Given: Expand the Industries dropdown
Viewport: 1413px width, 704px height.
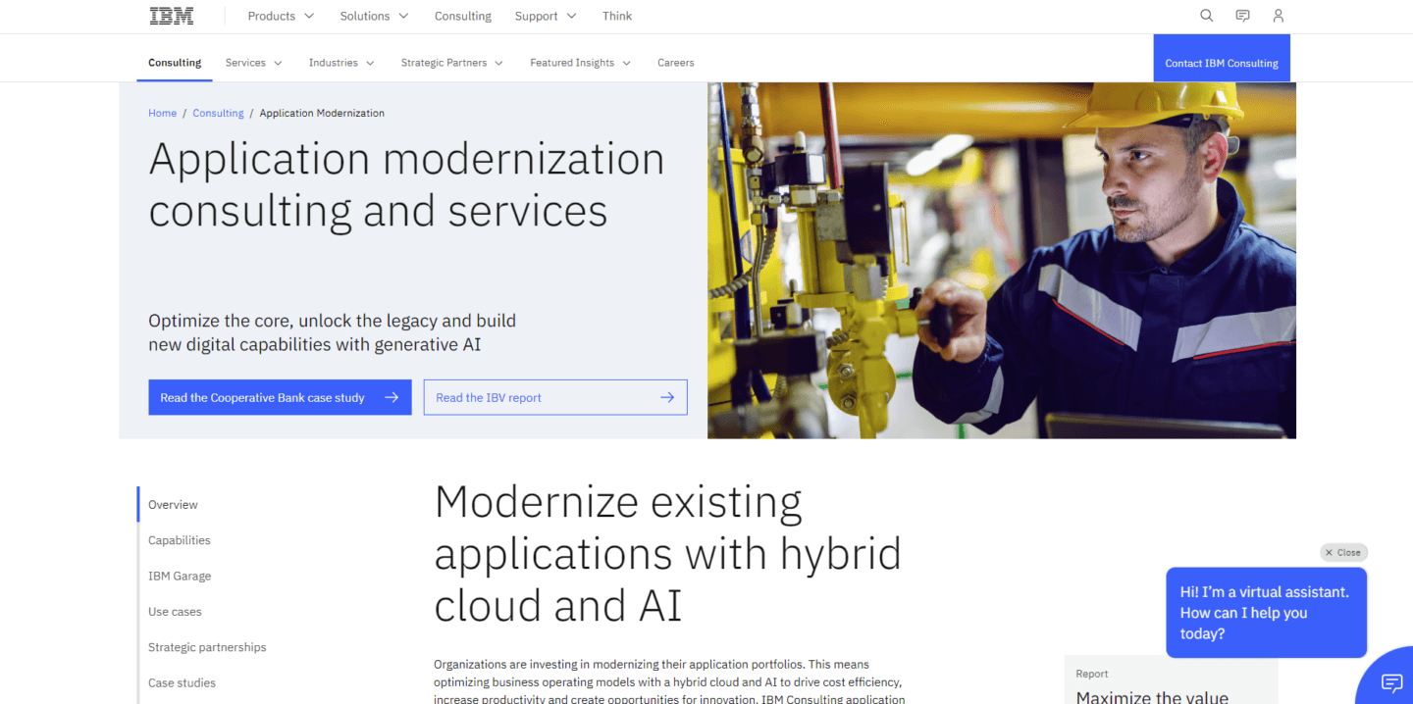Looking at the screenshot, I should pyautogui.click(x=341, y=63).
